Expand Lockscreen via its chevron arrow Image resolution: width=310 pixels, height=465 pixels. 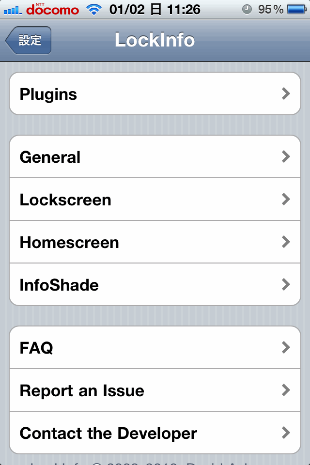pyautogui.click(x=286, y=199)
